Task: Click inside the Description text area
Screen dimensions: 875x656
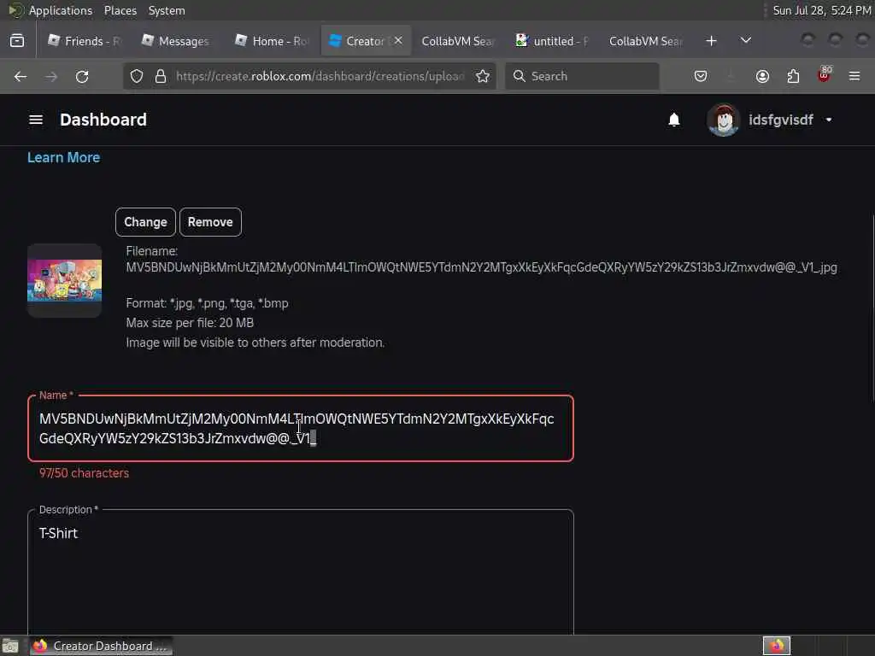Action: pyautogui.click(x=301, y=571)
